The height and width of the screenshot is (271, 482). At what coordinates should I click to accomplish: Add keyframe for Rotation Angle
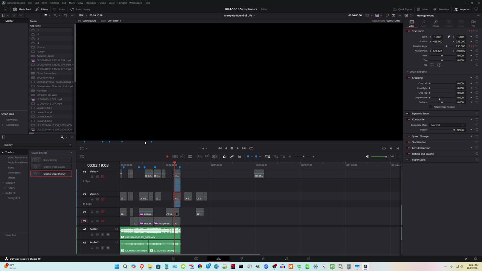pos(471,46)
